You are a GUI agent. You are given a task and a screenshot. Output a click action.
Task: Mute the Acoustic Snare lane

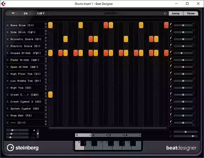click(x=46, y=38)
